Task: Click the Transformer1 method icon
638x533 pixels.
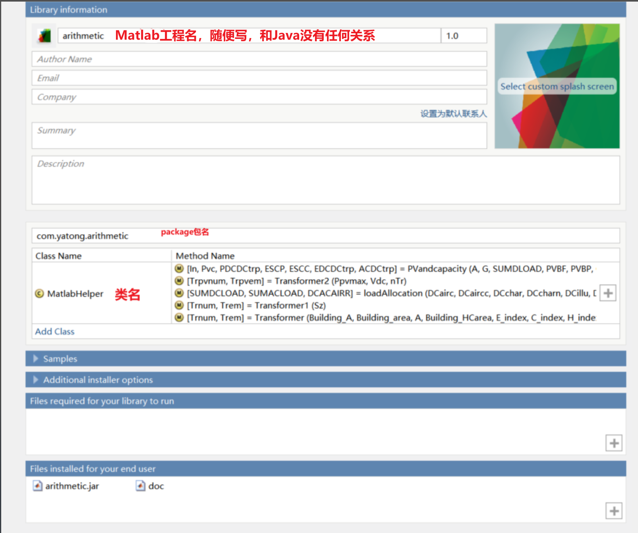Action: tap(179, 306)
